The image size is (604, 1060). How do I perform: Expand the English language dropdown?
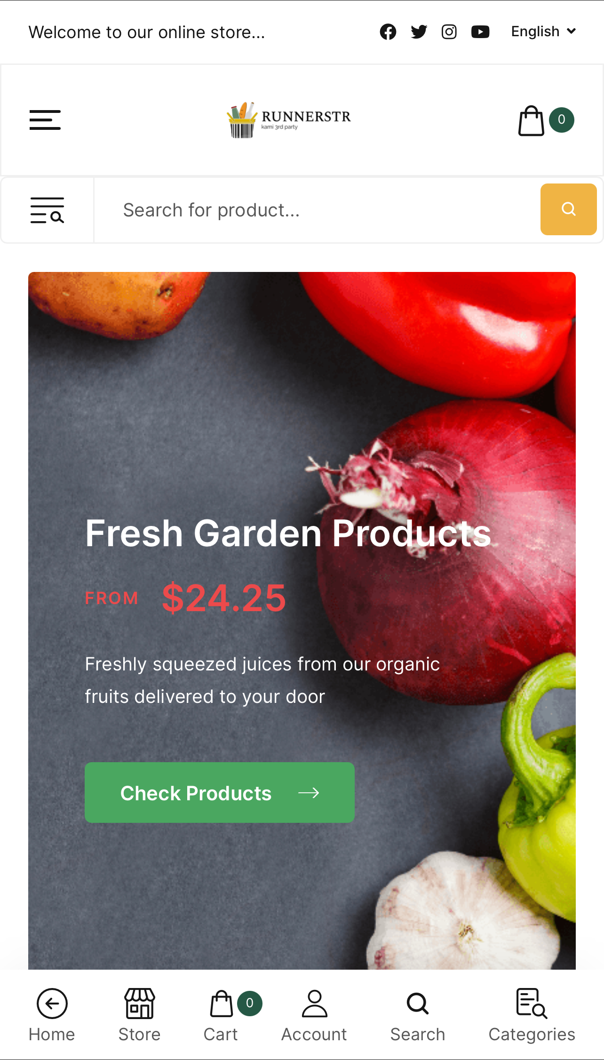click(x=543, y=32)
